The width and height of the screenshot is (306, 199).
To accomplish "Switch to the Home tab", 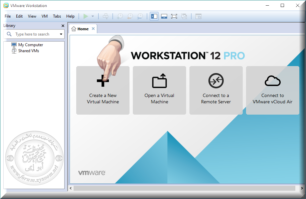I will point(83,29).
